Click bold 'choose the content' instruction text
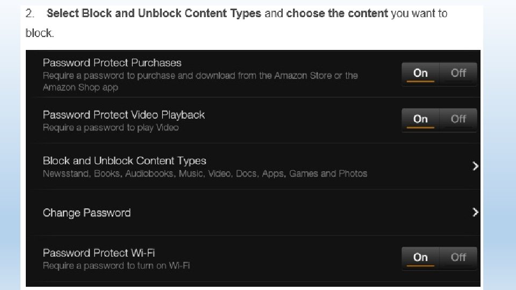The image size is (516, 290). [337, 13]
